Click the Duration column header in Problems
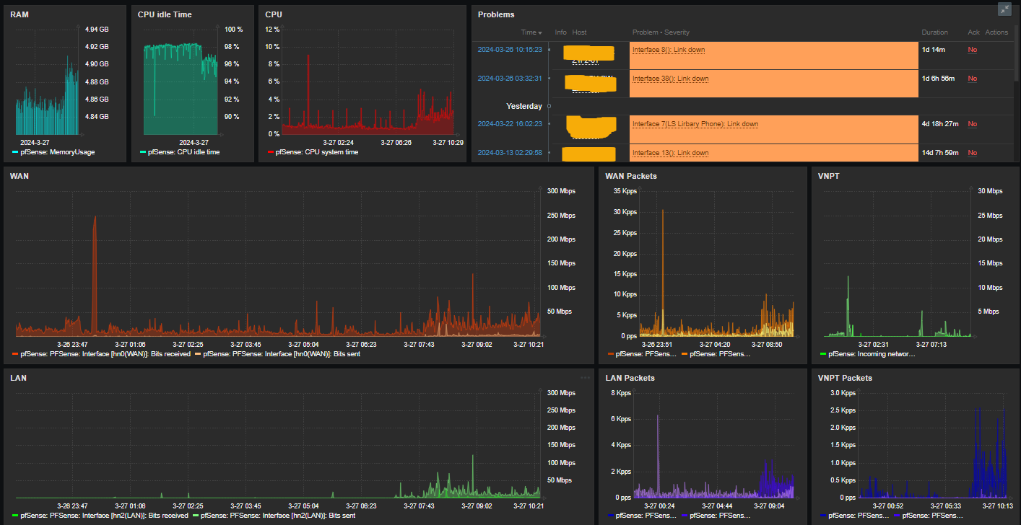 click(934, 32)
